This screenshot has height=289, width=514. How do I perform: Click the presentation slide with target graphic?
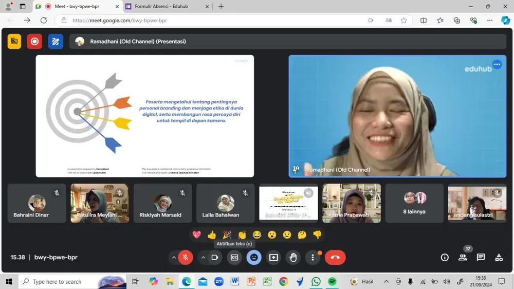click(x=144, y=116)
